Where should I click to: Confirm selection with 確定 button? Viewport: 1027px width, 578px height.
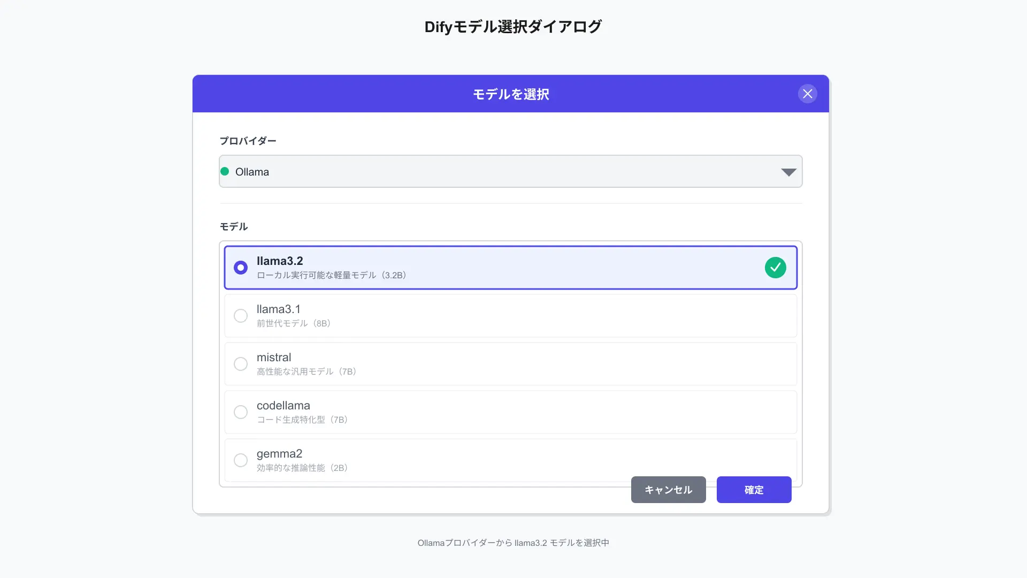(754, 490)
